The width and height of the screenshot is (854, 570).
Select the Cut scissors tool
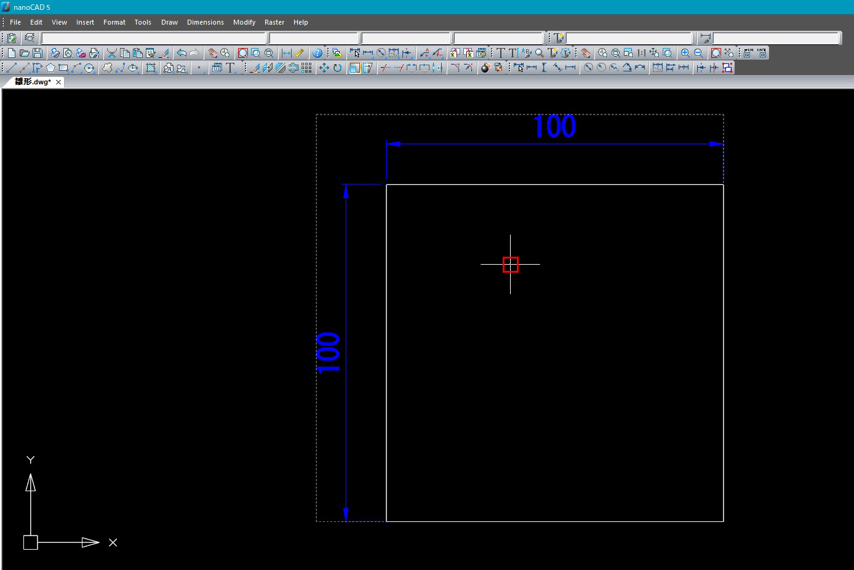click(111, 53)
